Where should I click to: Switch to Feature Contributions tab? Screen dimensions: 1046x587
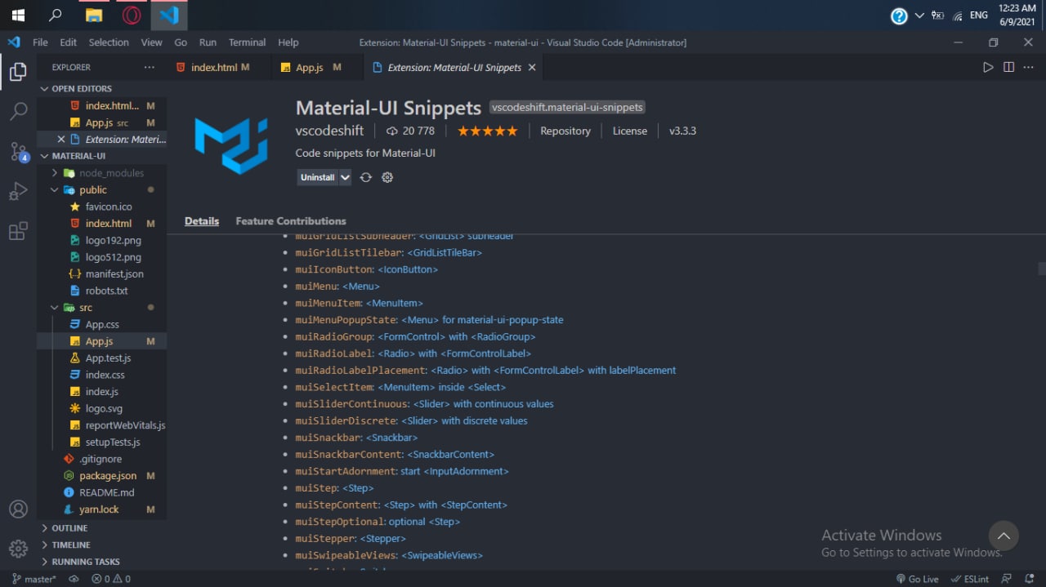point(291,221)
